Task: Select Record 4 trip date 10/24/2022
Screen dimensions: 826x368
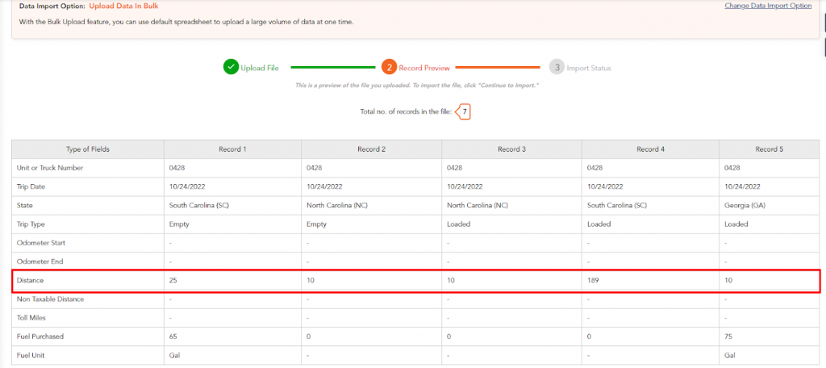Action: 605,186
